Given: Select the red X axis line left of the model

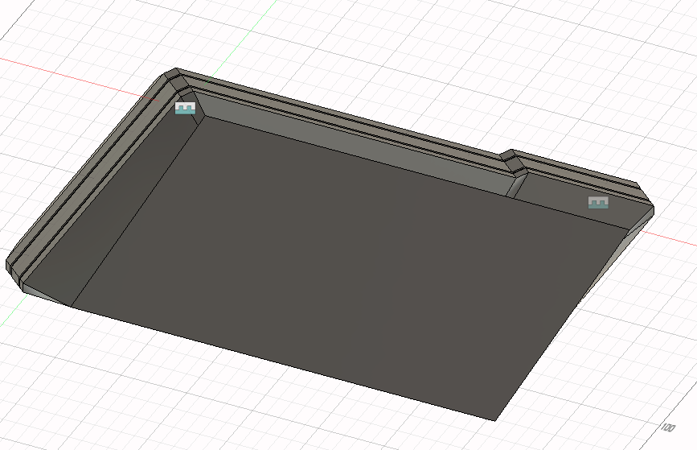Looking at the screenshot, I should 72,72.
